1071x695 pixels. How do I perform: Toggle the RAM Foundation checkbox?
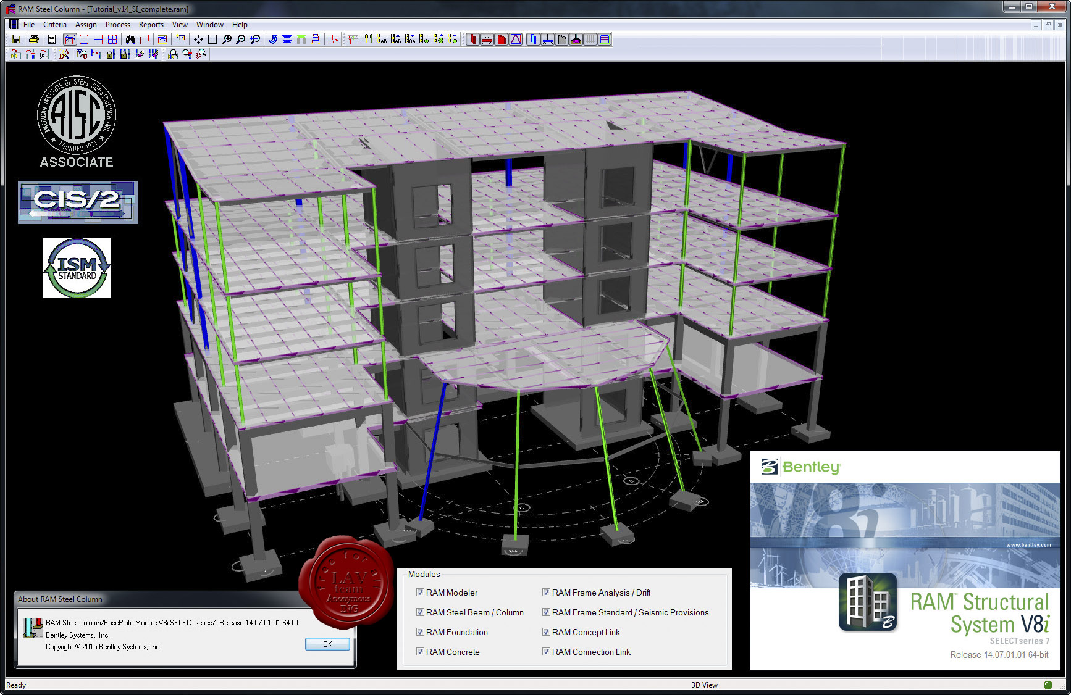click(x=420, y=632)
